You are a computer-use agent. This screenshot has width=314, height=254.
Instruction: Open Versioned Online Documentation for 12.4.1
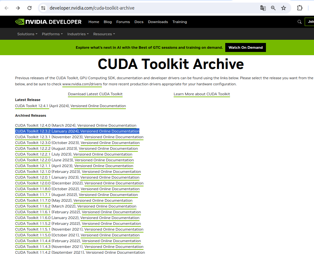98,106
